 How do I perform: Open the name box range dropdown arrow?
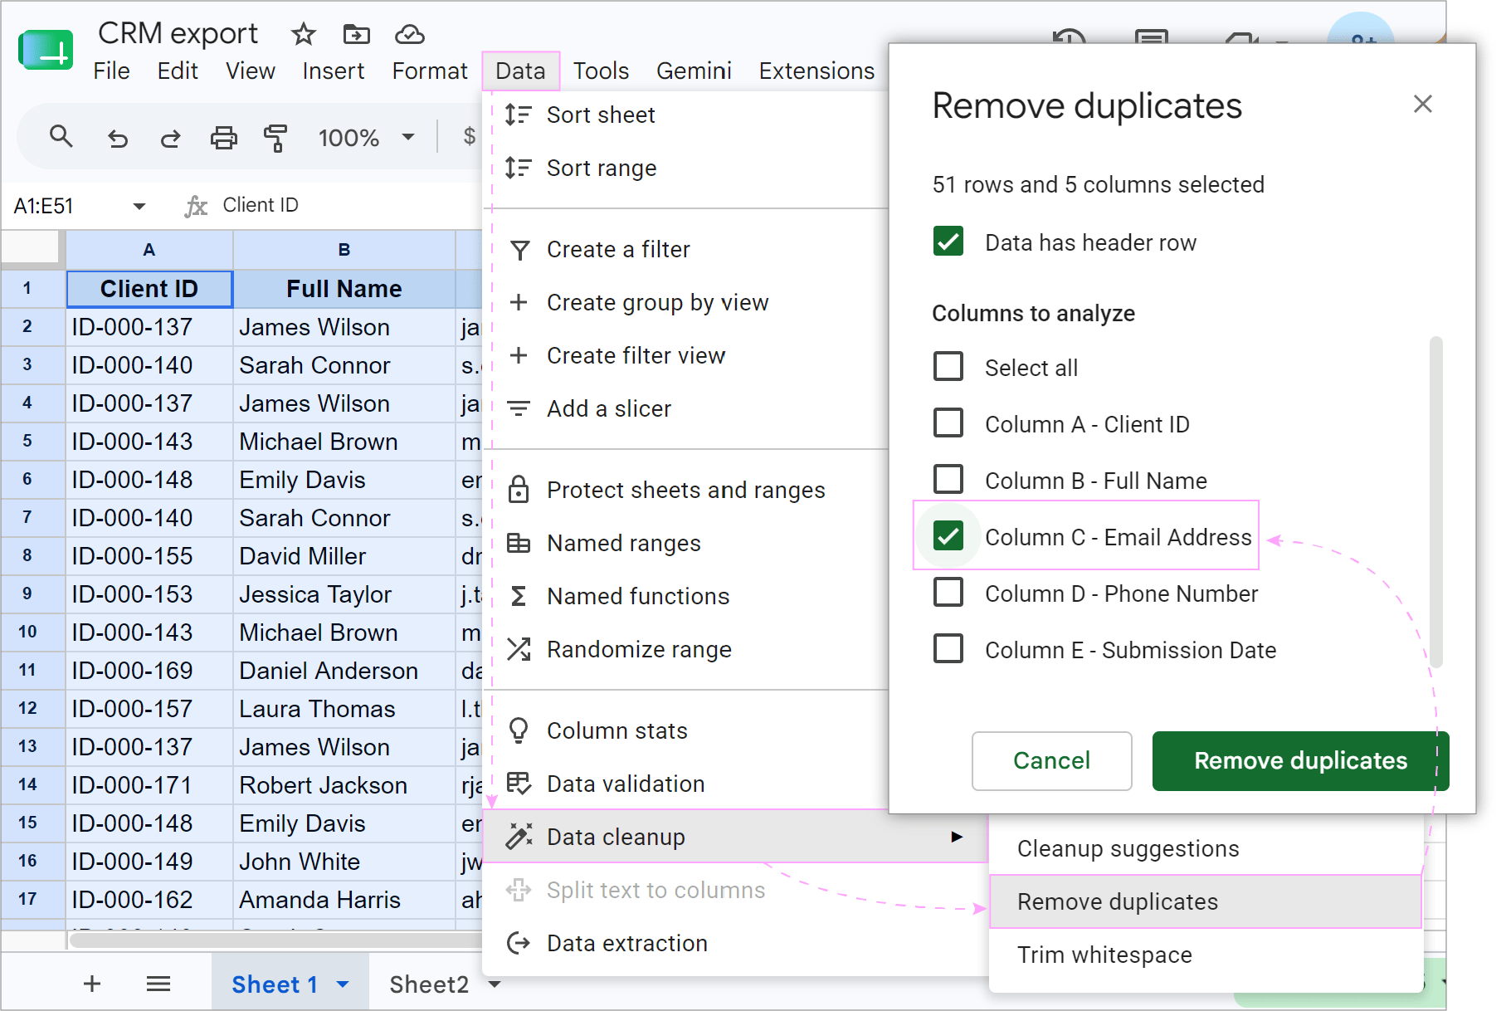pyautogui.click(x=139, y=206)
